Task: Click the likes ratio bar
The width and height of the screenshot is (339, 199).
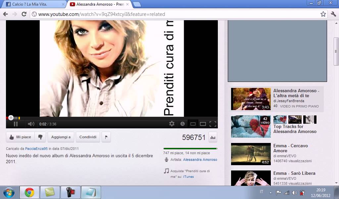Action: point(190,149)
